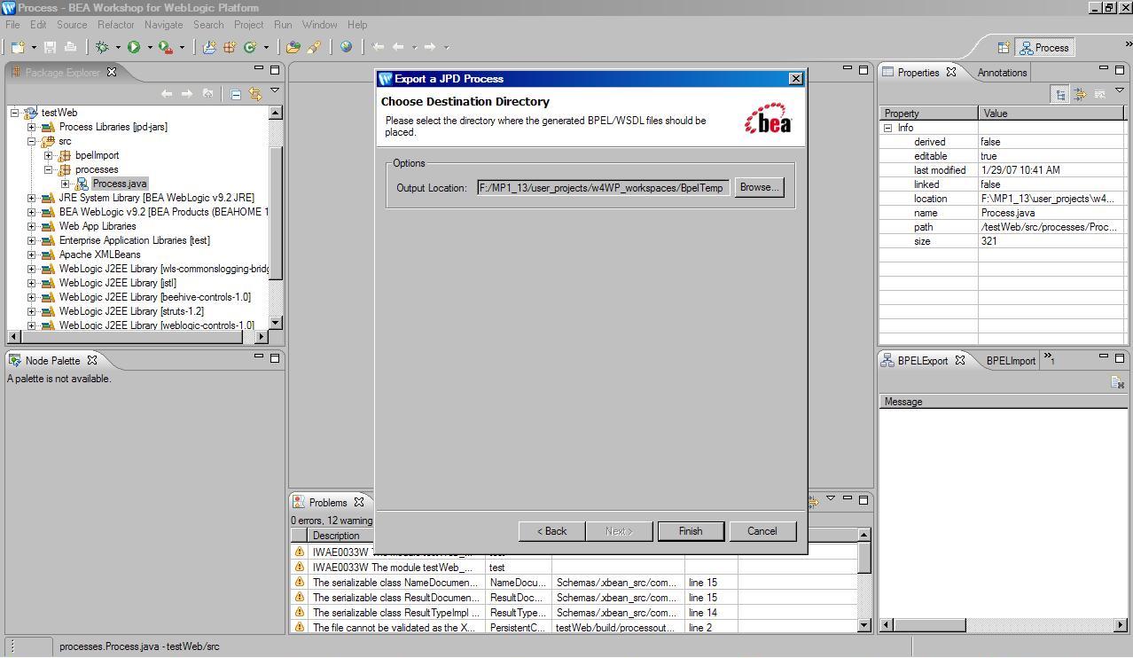Image resolution: width=1133 pixels, height=658 pixels.
Task: Select the Problems tab
Action: point(328,503)
